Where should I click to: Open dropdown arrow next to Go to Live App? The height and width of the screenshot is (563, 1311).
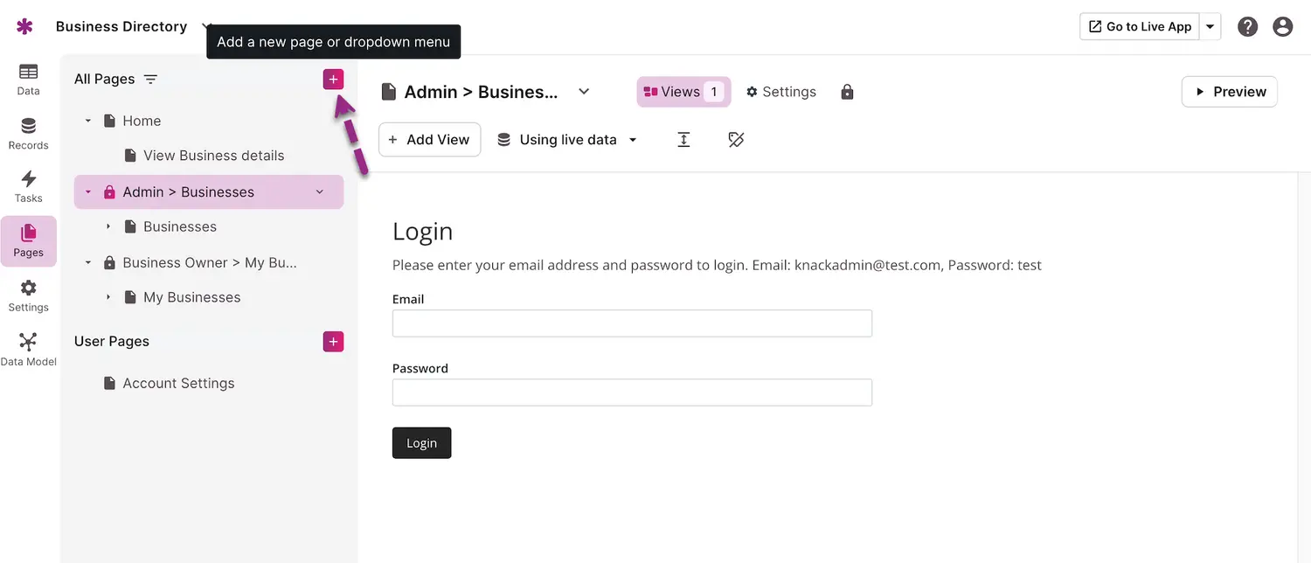[x=1210, y=27]
